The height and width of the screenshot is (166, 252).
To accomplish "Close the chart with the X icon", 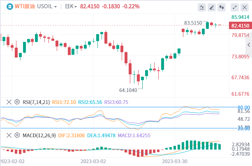I will pyautogui.click(x=245, y=7).
